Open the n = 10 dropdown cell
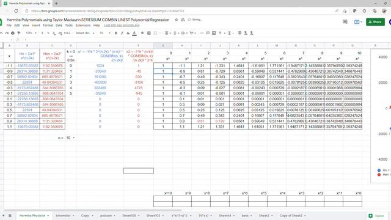This screenshot has height=220, width=391. click(x=71, y=137)
